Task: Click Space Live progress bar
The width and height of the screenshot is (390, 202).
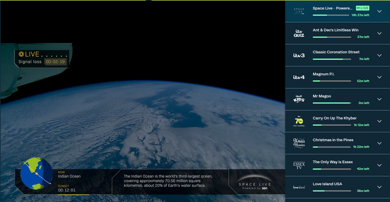Action: point(331,15)
